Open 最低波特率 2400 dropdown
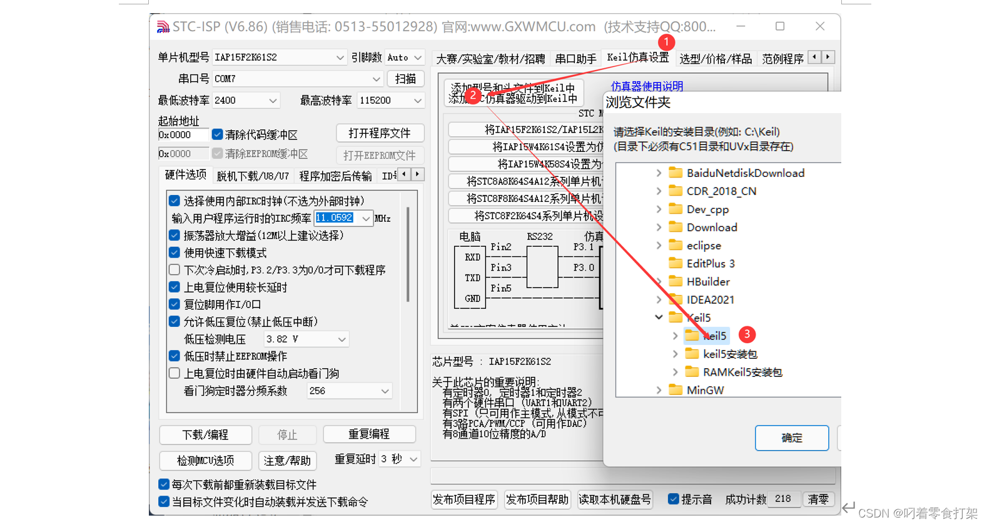The height and width of the screenshot is (525, 987). point(246,100)
